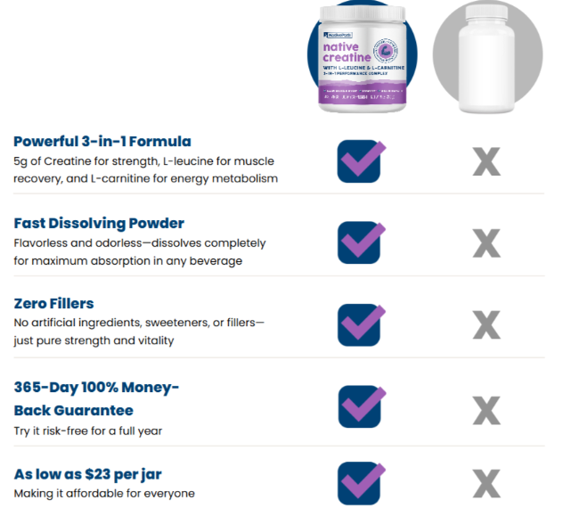Click the Fast Dissolving Powder heading
Screen dimensions: 571x508
point(99,223)
